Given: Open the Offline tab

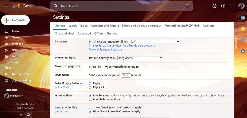Looking at the screenshot, I should coord(99,34).
